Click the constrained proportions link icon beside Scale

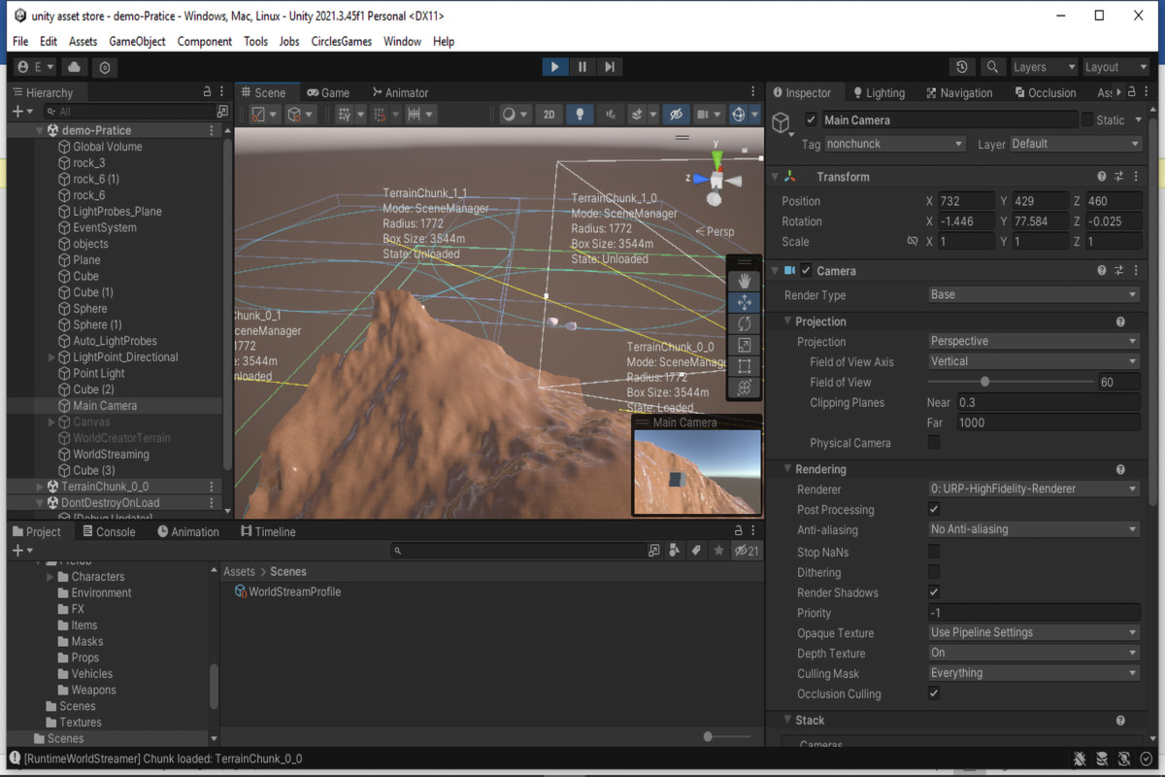point(912,241)
